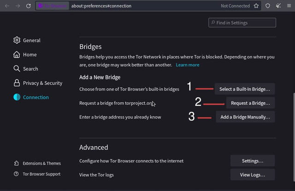Click the Privacy & Security lock icon
The image size is (295, 191).
17,83
